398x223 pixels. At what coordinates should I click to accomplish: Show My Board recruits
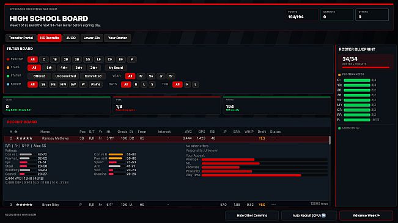116,68
